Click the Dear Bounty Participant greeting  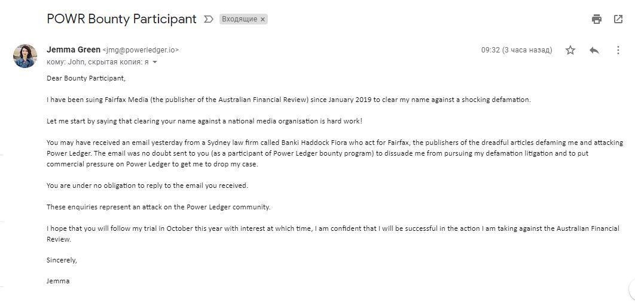(86, 78)
